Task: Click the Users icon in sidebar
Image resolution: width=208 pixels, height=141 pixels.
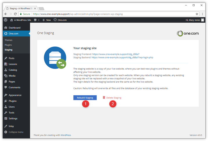Action: pos(6,107)
